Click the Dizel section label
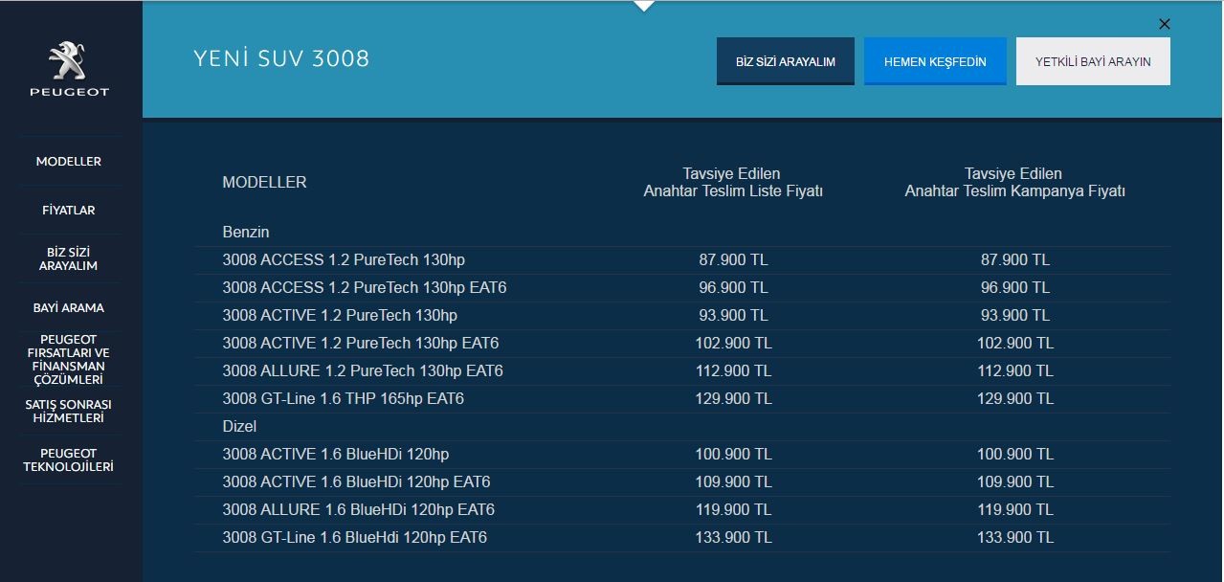This screenshot has height=582, width=1224. [x=239, y=427]
